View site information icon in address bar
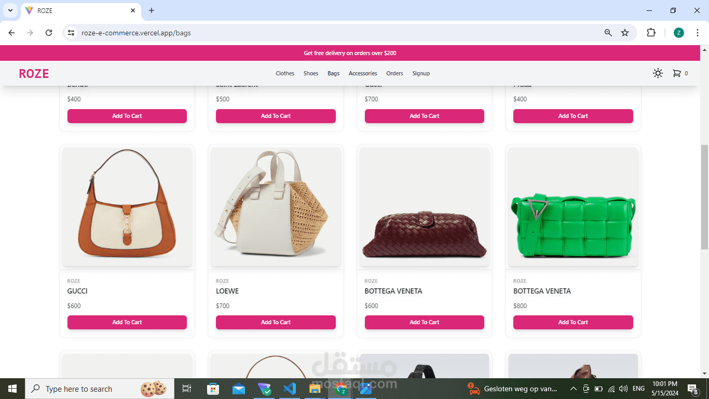The image size is (709, 399). [72, 33]
